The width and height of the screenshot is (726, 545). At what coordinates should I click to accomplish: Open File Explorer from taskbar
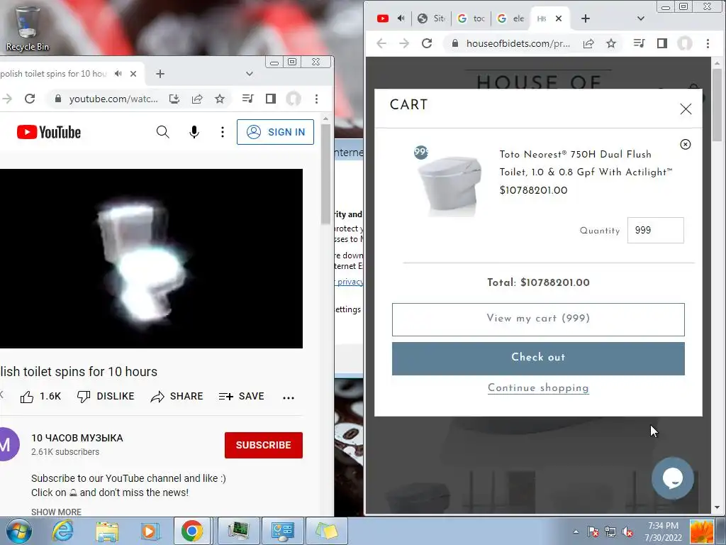point(107,531)
